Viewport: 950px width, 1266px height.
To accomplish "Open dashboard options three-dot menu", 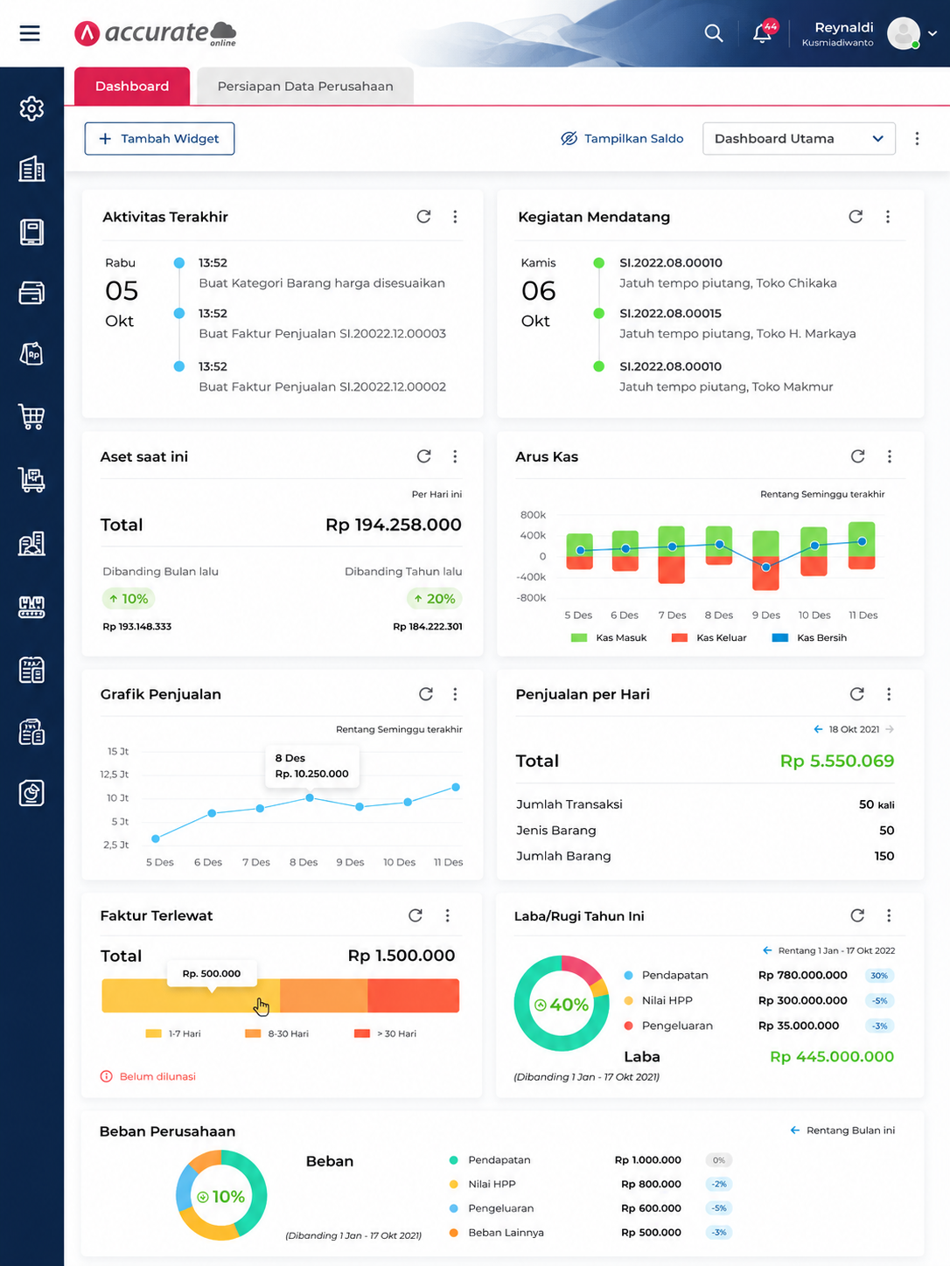I will click(917, 138).
